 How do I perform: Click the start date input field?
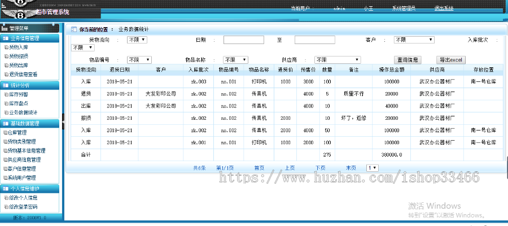point(244,40)
